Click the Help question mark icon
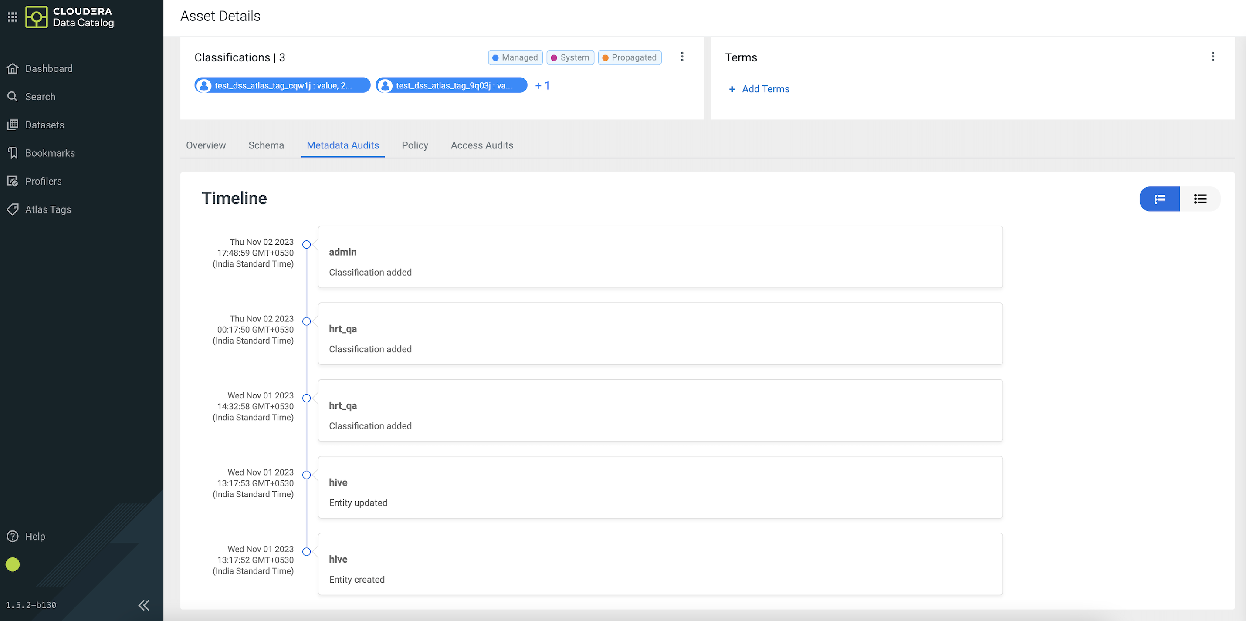This screenshot has width=1246, height=621. (x=13, y=537)
